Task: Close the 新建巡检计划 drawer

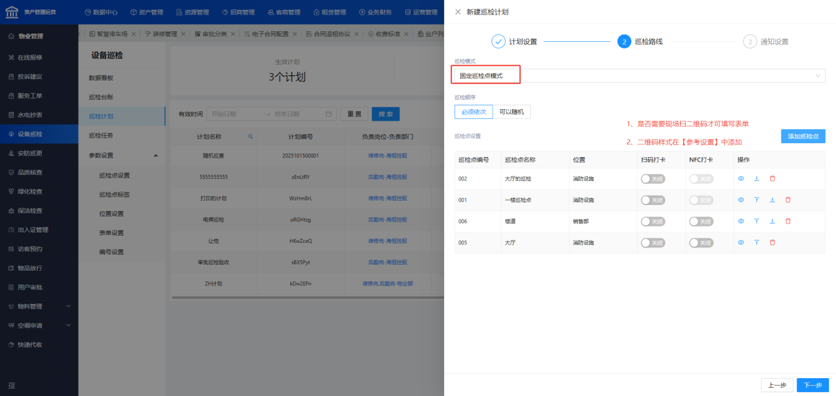Action: [458, 12]
